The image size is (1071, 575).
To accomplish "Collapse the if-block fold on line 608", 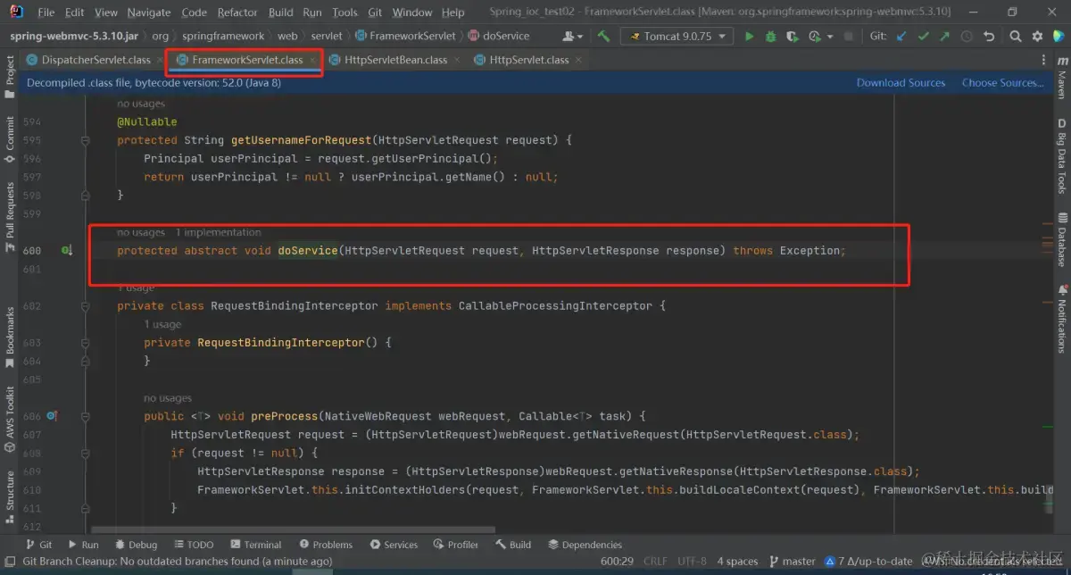I will click(x=86, y=453).
